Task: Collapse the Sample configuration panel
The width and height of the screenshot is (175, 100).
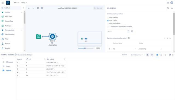Action: (x=172, y=8)
